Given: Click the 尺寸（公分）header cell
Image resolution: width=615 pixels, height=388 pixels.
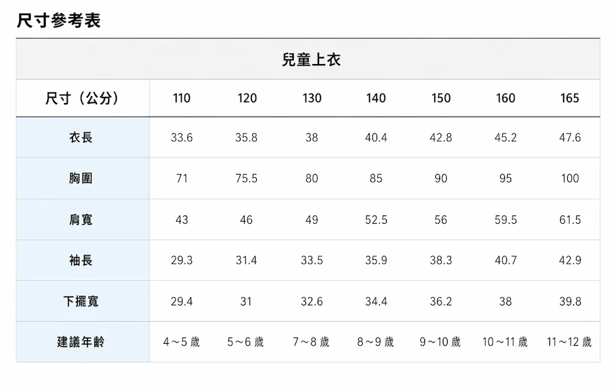Looking at the screenshot, I should [x=82, y=98].
